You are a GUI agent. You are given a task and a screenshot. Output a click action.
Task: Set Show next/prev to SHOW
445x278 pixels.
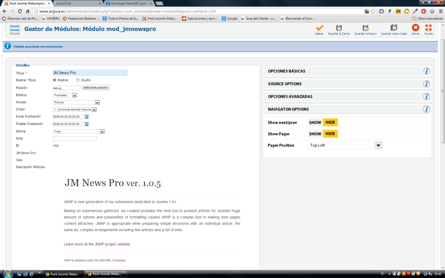(x=315, y=122)
